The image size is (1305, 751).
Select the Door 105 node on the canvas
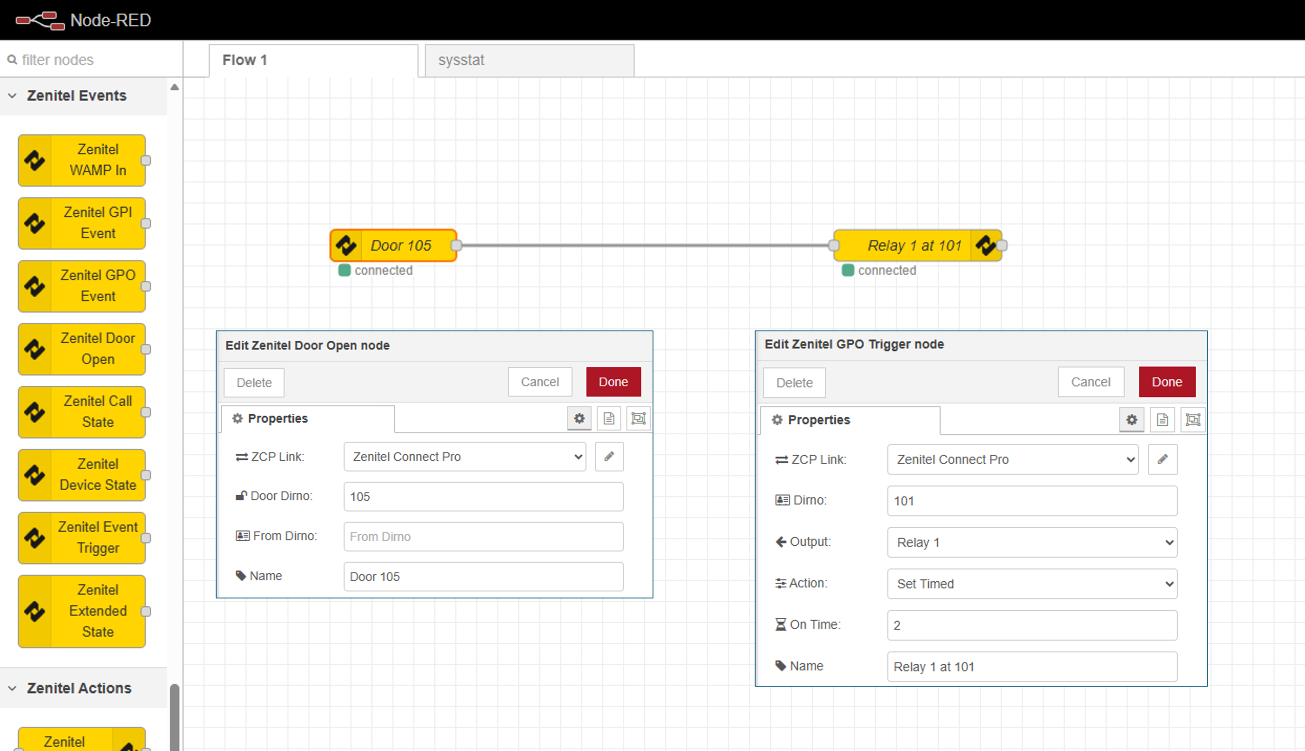(x=400, y=246)
